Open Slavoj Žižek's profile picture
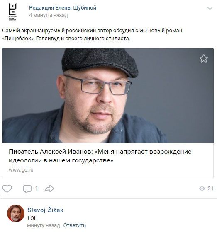Screen dimensions: 217x232 pos(16,213)
